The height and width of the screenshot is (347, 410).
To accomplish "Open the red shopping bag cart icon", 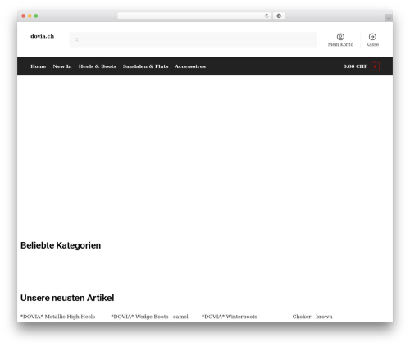I will (375, 66).
